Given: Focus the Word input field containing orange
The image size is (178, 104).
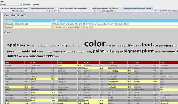Looking at the screenshot, I should click(10, 5).
